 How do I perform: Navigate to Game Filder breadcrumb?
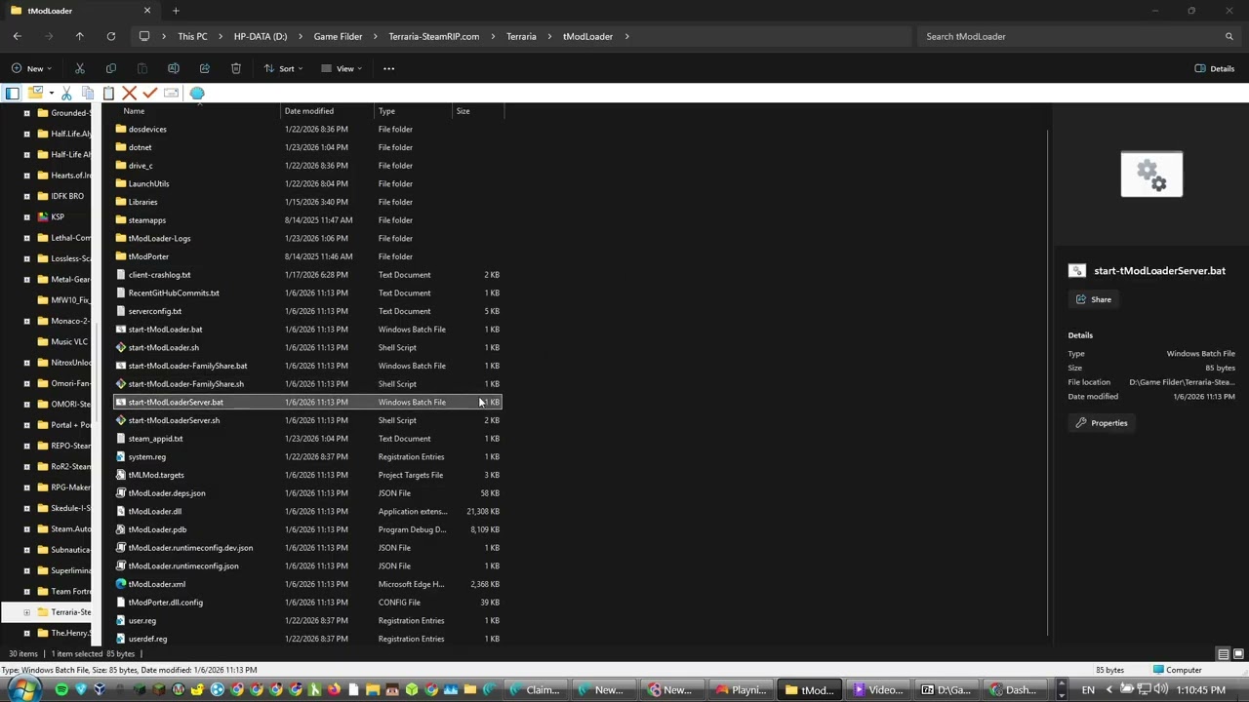[x=338, y=36]
